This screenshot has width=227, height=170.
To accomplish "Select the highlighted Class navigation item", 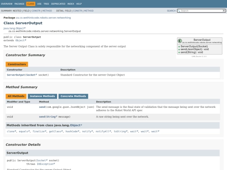I will coord(31,4).
